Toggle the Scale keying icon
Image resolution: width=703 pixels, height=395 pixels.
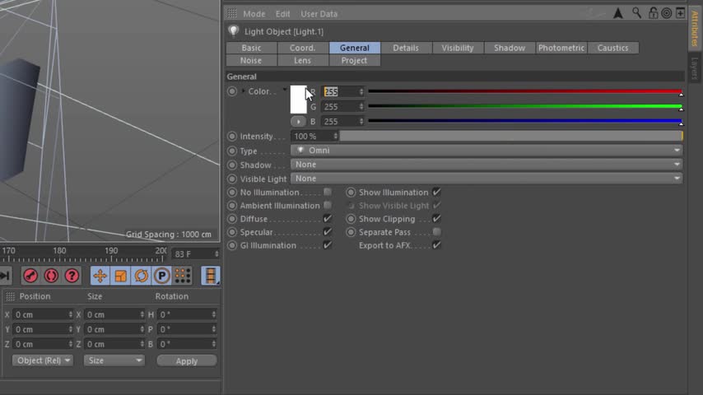[x=121, y=276]
